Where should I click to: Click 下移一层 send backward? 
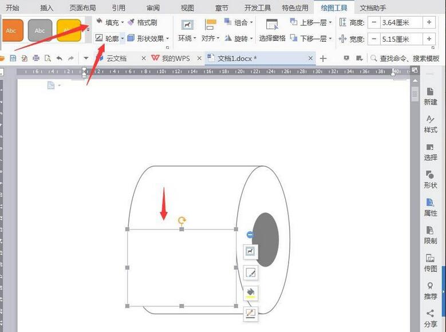click(311, 38)
